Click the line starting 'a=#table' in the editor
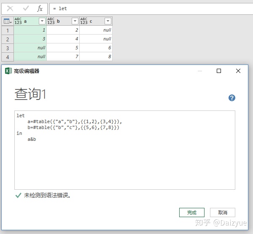The height and width of the screenshot is (234, 253). (x=75, y=121)
